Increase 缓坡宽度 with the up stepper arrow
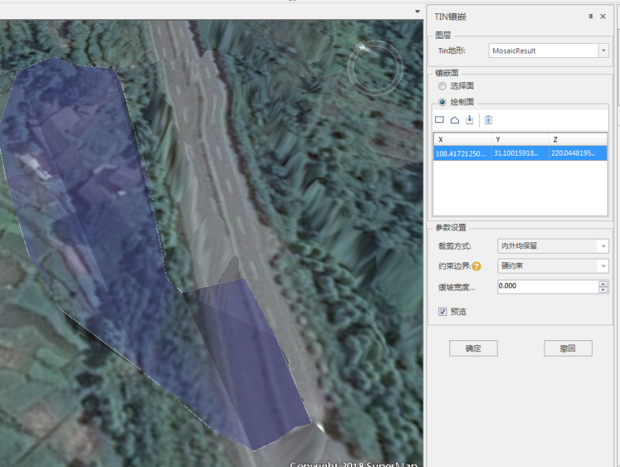Screen dimensions: 620x467 click(603, 284)
